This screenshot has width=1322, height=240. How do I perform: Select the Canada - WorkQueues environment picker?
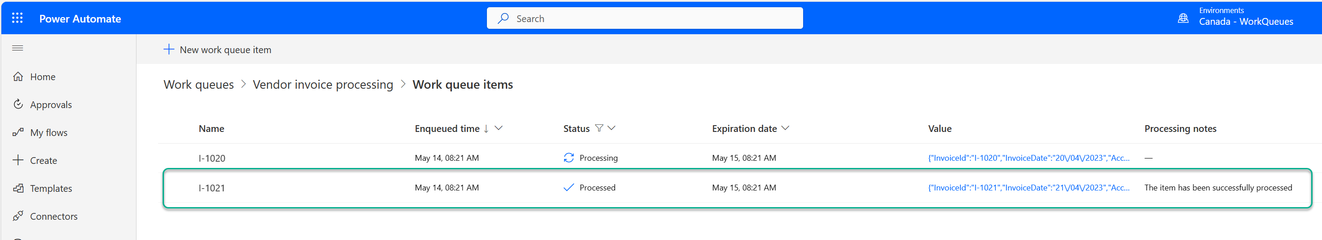coord(1245,22)
